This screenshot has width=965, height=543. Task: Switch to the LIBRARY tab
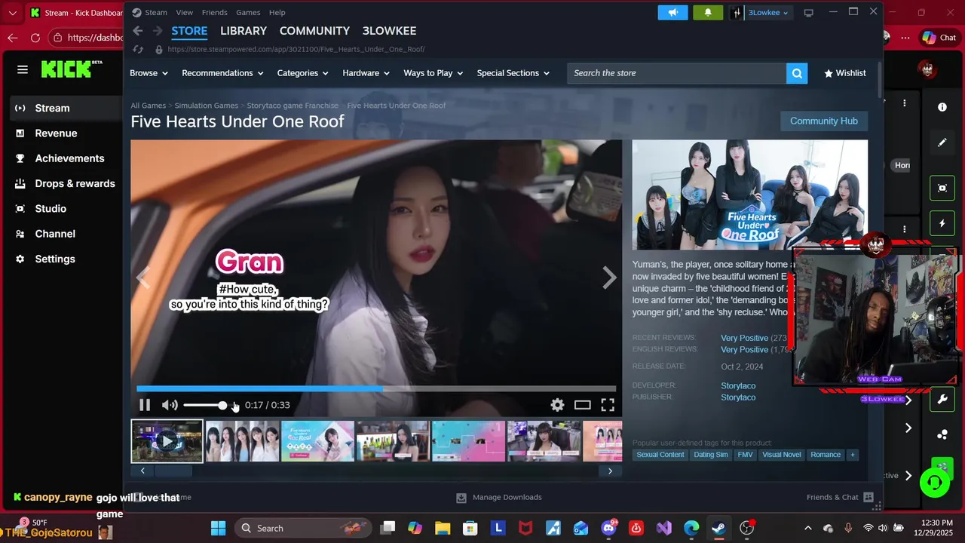point(244,31)
